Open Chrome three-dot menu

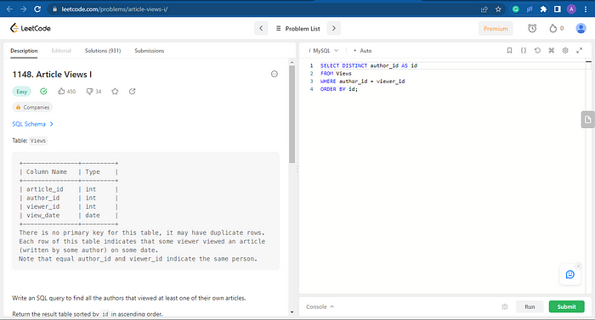(x=586, y=9)
